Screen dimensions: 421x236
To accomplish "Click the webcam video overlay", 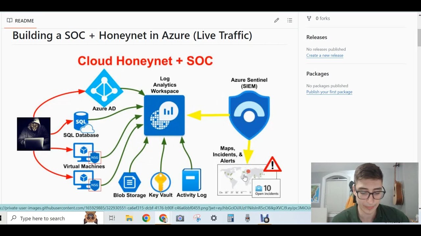I will click(365, 193).
